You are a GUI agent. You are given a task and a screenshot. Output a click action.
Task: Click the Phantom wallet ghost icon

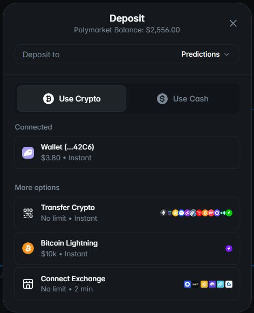coord(28,153)
